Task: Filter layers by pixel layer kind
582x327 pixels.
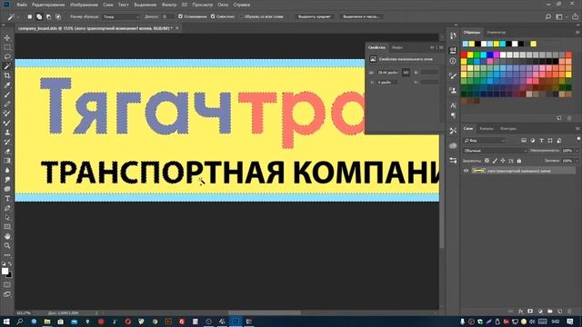Action: point(524,141)
